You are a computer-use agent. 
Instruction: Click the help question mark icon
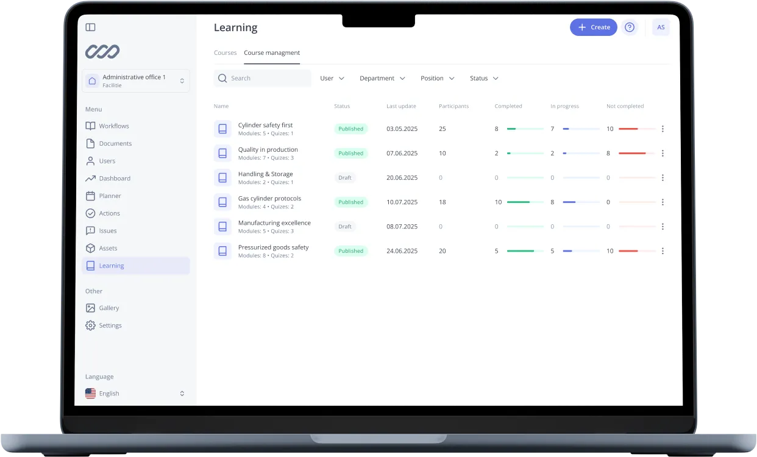[x=630, y=27]
